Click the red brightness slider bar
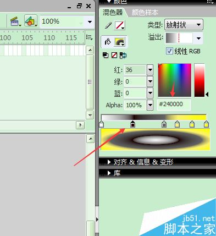The height and width of the screenshot is (236, 216). (200, 80)
